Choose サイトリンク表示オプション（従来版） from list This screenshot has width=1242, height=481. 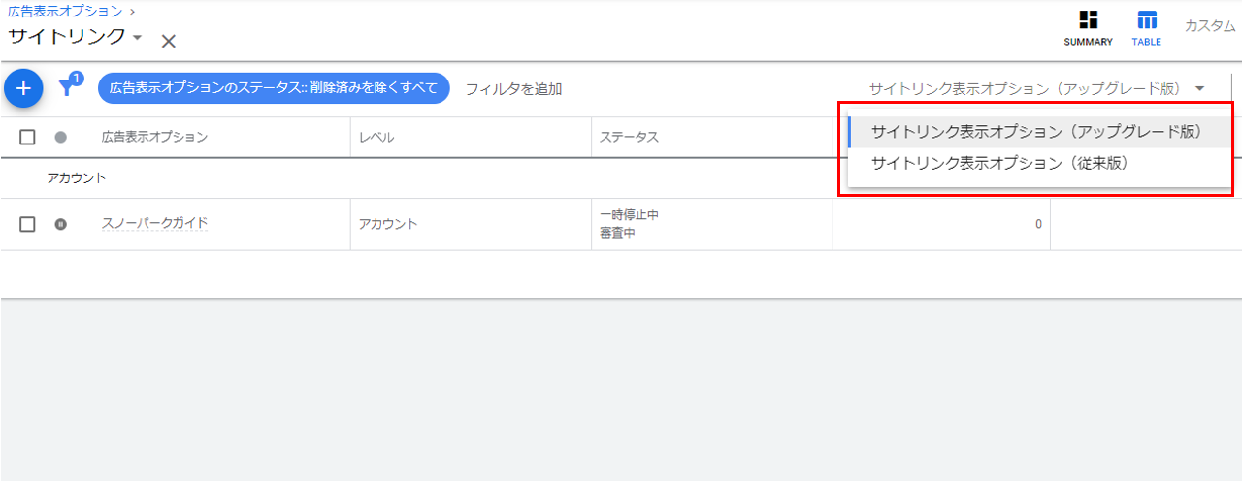[999, 164]
